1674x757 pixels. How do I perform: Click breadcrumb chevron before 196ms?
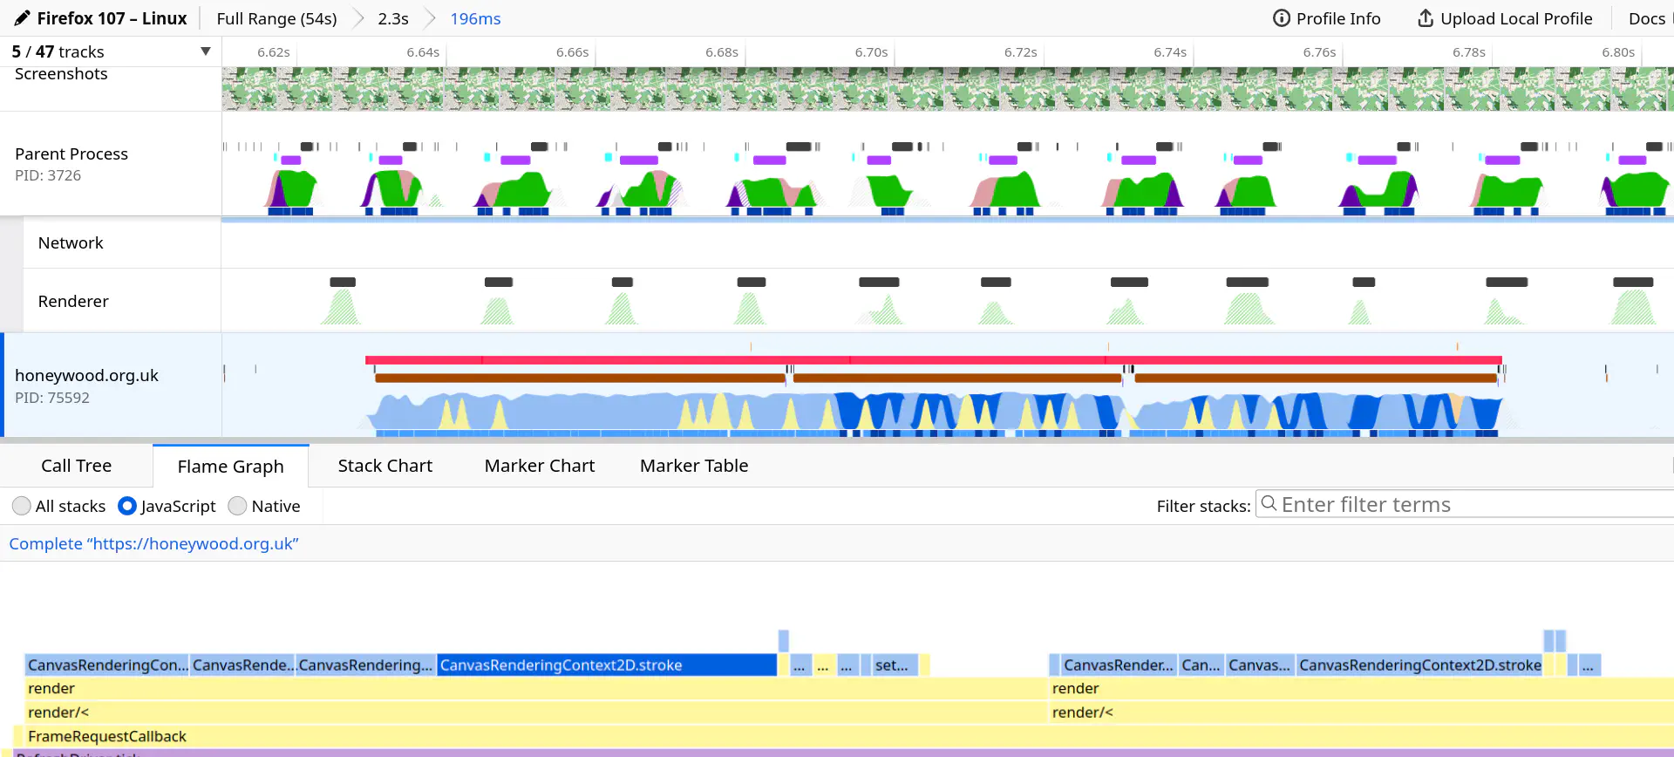tap(429, 18)
